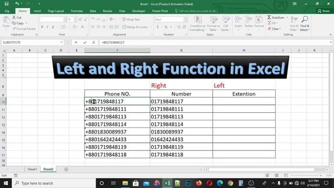
Task: Open Photoshop from taskbar
Action: tap(188, 183)
